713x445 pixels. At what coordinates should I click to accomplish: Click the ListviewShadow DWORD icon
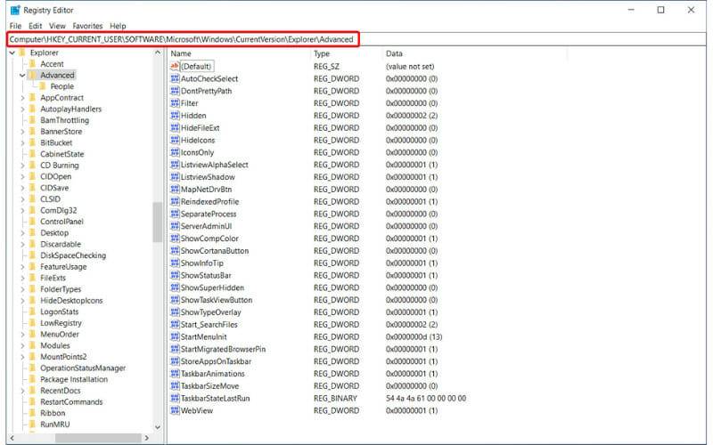pos(175,176)
